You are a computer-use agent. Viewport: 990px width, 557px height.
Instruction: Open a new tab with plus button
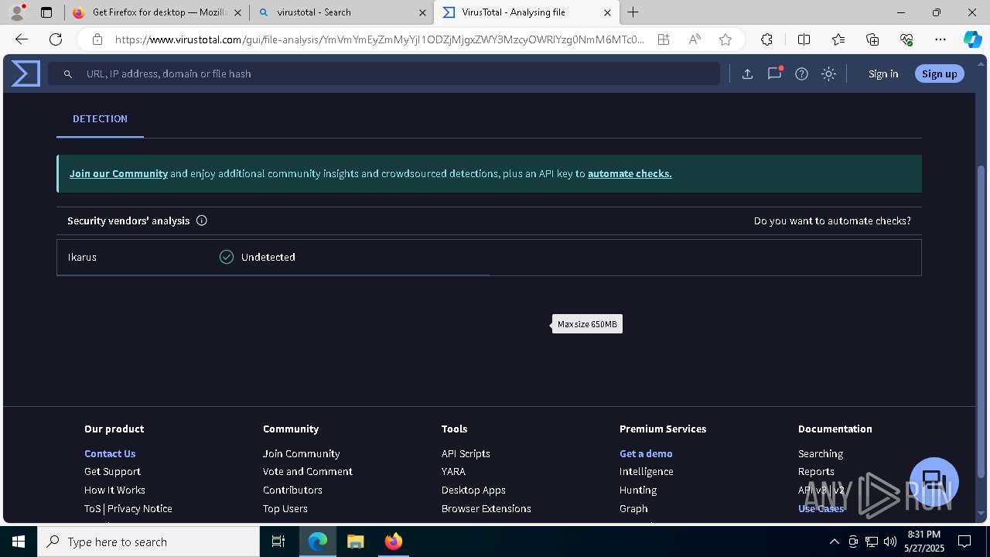click(633, 12)
